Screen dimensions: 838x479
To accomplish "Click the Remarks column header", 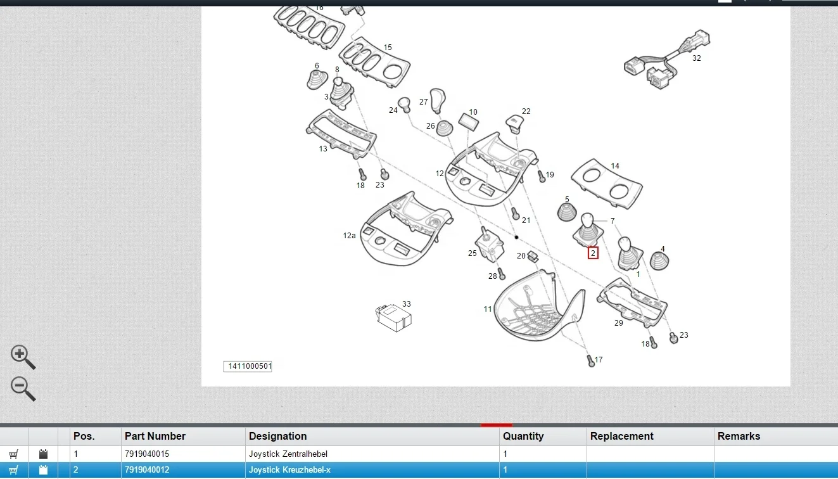I will tap(739, 436).
